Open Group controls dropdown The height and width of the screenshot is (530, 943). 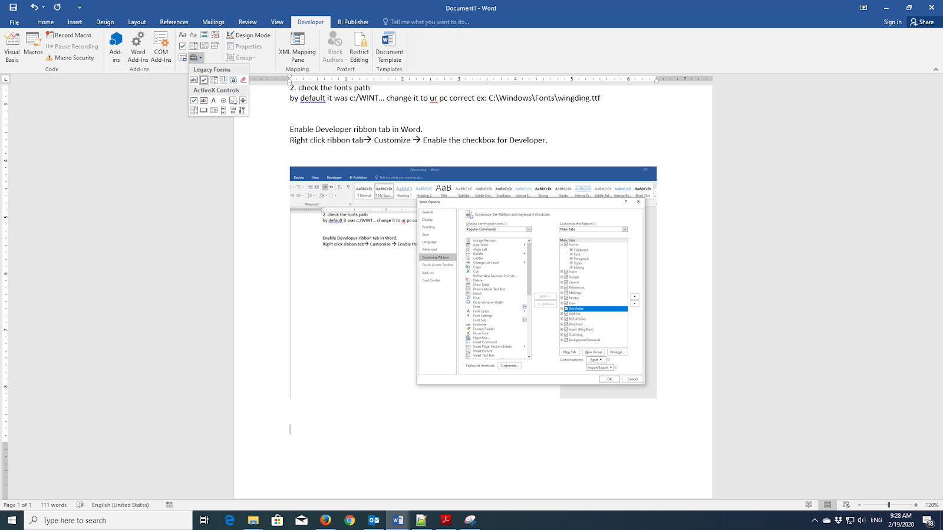tap(242, 58)
